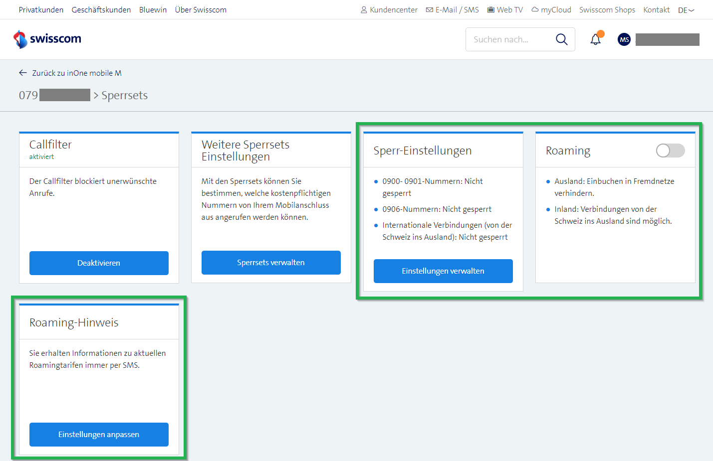Click Einstellungen verwalten button
This screenshot has height=461, width=713.
click(443, 271)
